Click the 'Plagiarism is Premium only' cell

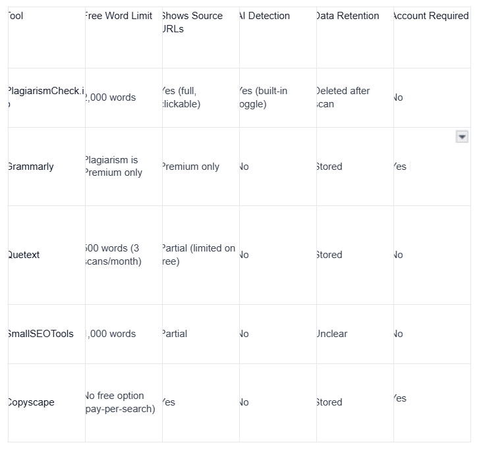[x=124, y=167]
